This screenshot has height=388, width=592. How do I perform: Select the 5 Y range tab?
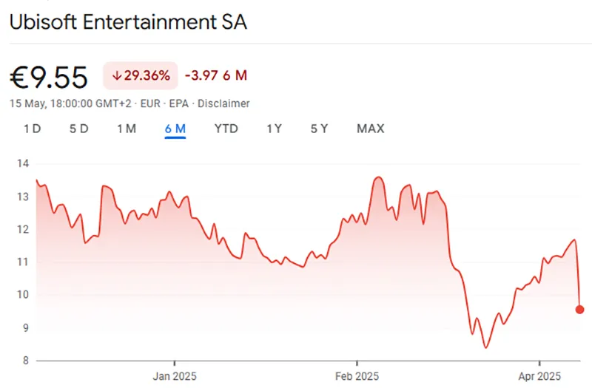point(319,129)
